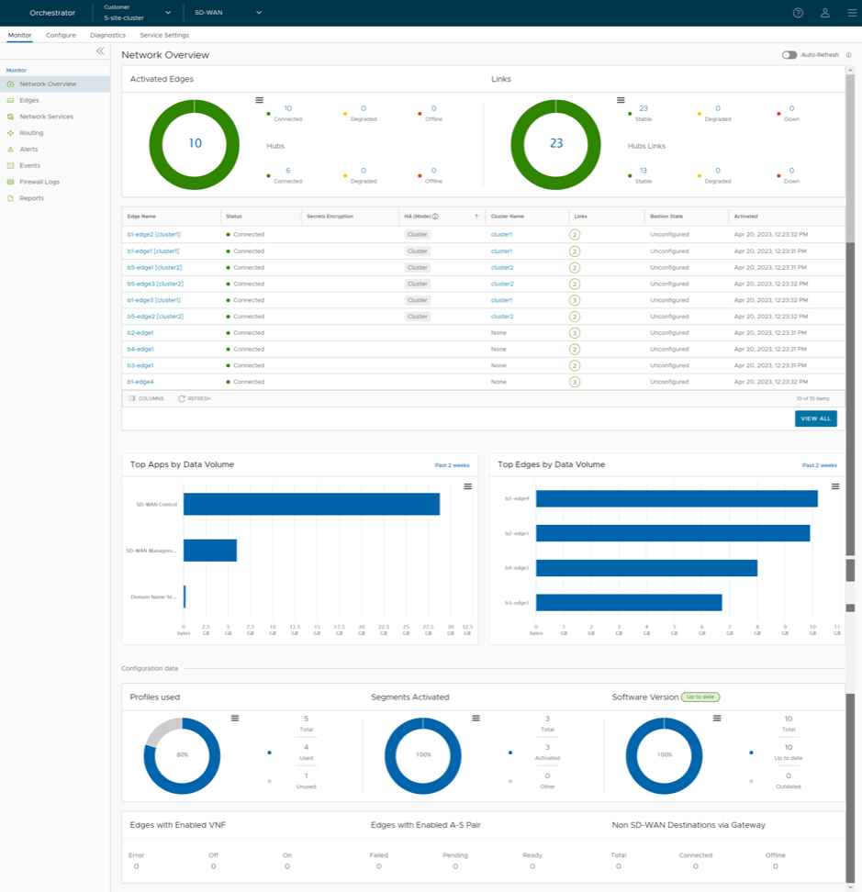Open the Top Apps chart menu icon
This screenshot has width=862, height=892.
click(x=468, y=486)
